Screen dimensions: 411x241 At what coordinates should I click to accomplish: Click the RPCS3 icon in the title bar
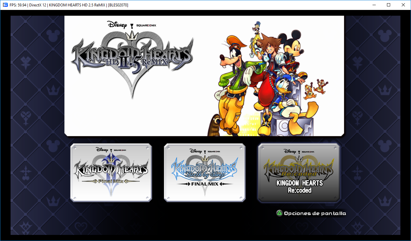point(5,5)
